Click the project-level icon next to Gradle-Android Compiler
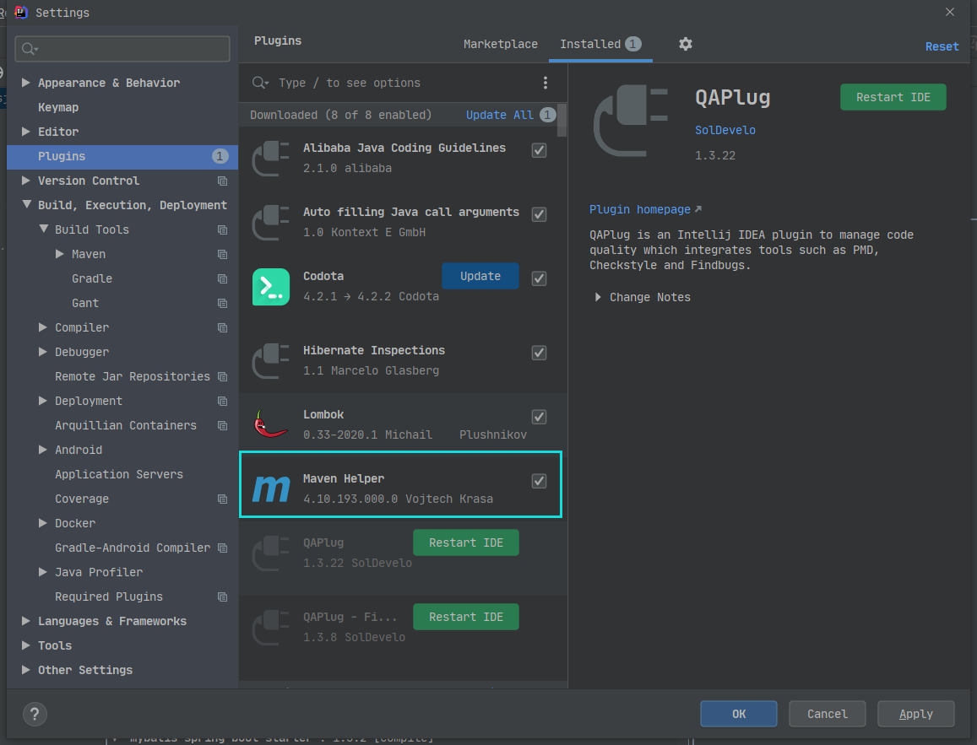Image resolution: width=977 pixels, height=745 pixels. [222, 548]
